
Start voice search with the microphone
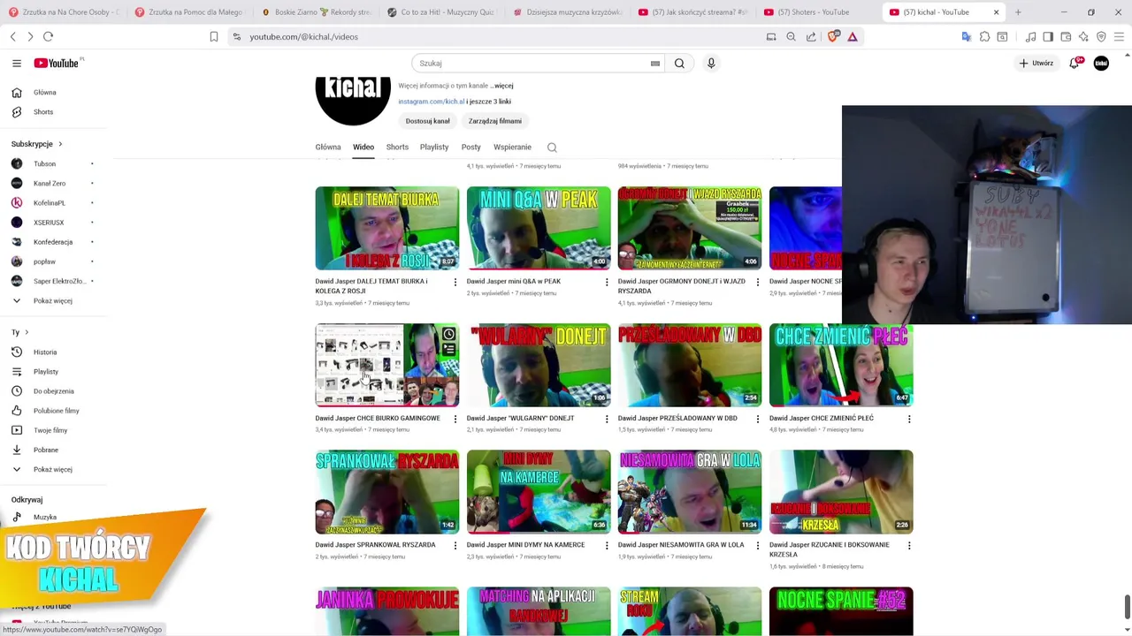pos(711,63)
